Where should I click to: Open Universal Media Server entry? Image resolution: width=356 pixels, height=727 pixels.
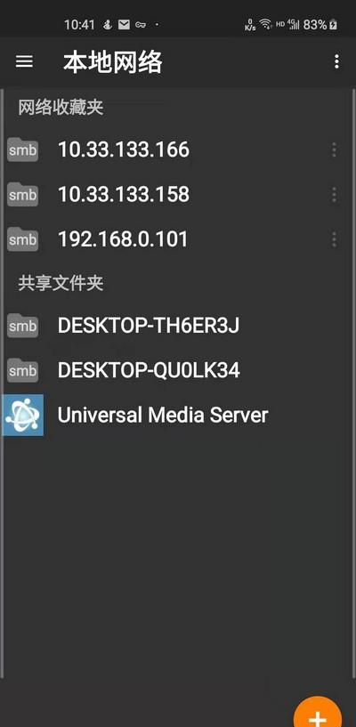[x=178, y=415]
